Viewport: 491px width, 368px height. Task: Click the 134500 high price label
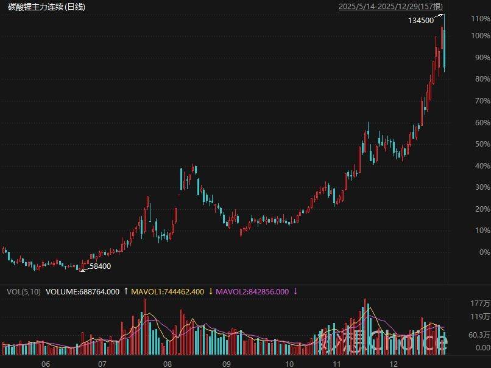(x=421, y=21)
